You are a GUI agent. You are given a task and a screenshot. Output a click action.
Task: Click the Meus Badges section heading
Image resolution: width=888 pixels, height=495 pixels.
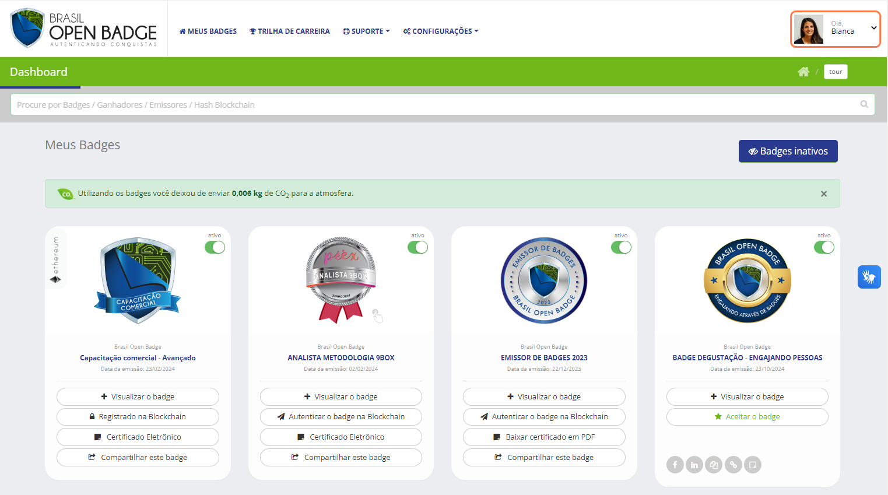click(x=83, y=145)
